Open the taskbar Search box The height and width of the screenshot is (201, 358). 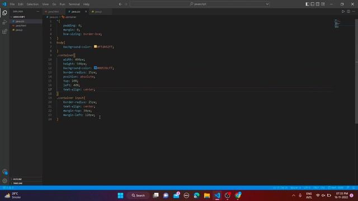[138, 195]
